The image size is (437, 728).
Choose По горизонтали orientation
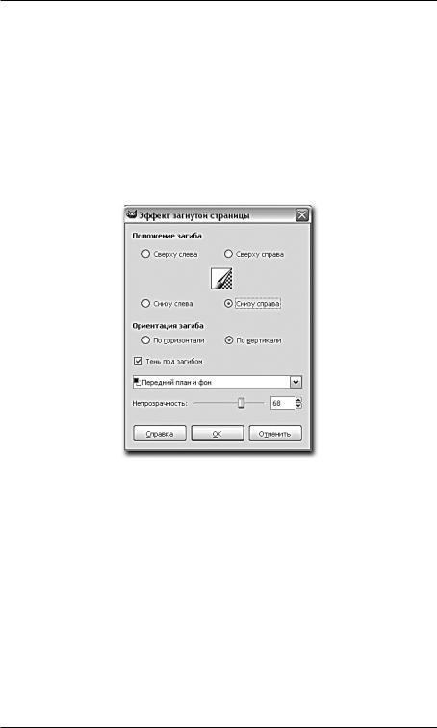click(x=146, y=340)
